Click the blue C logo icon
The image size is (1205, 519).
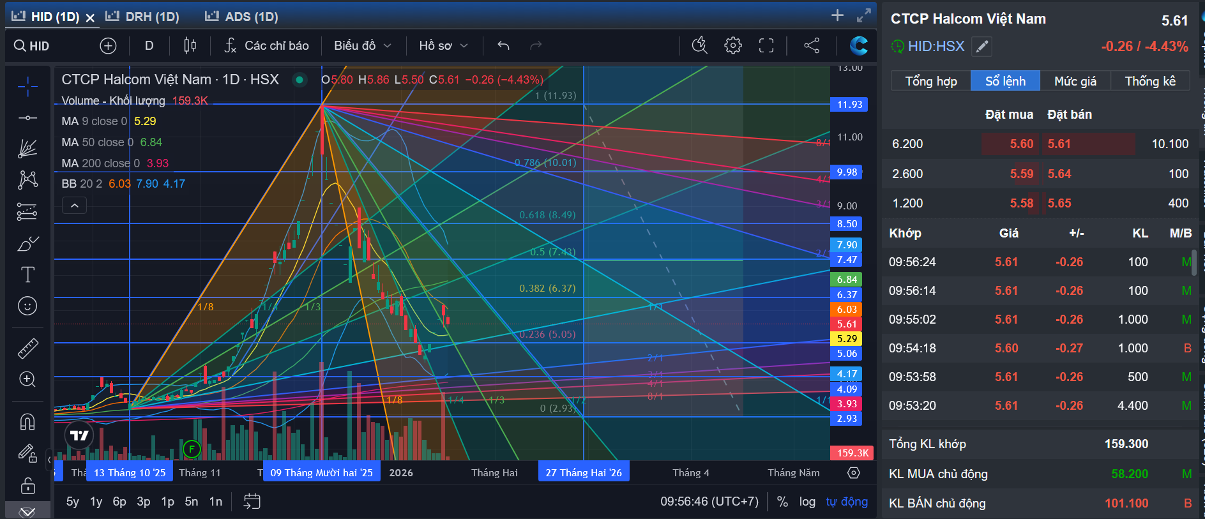859,45
